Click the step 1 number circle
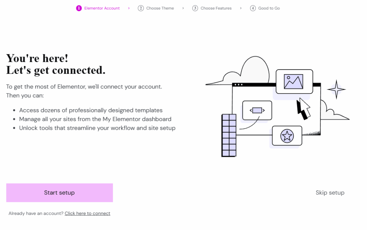367x230 pixels. 79,8
